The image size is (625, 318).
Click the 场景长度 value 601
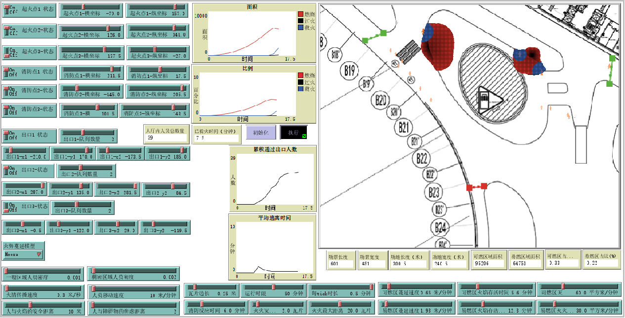341,264
